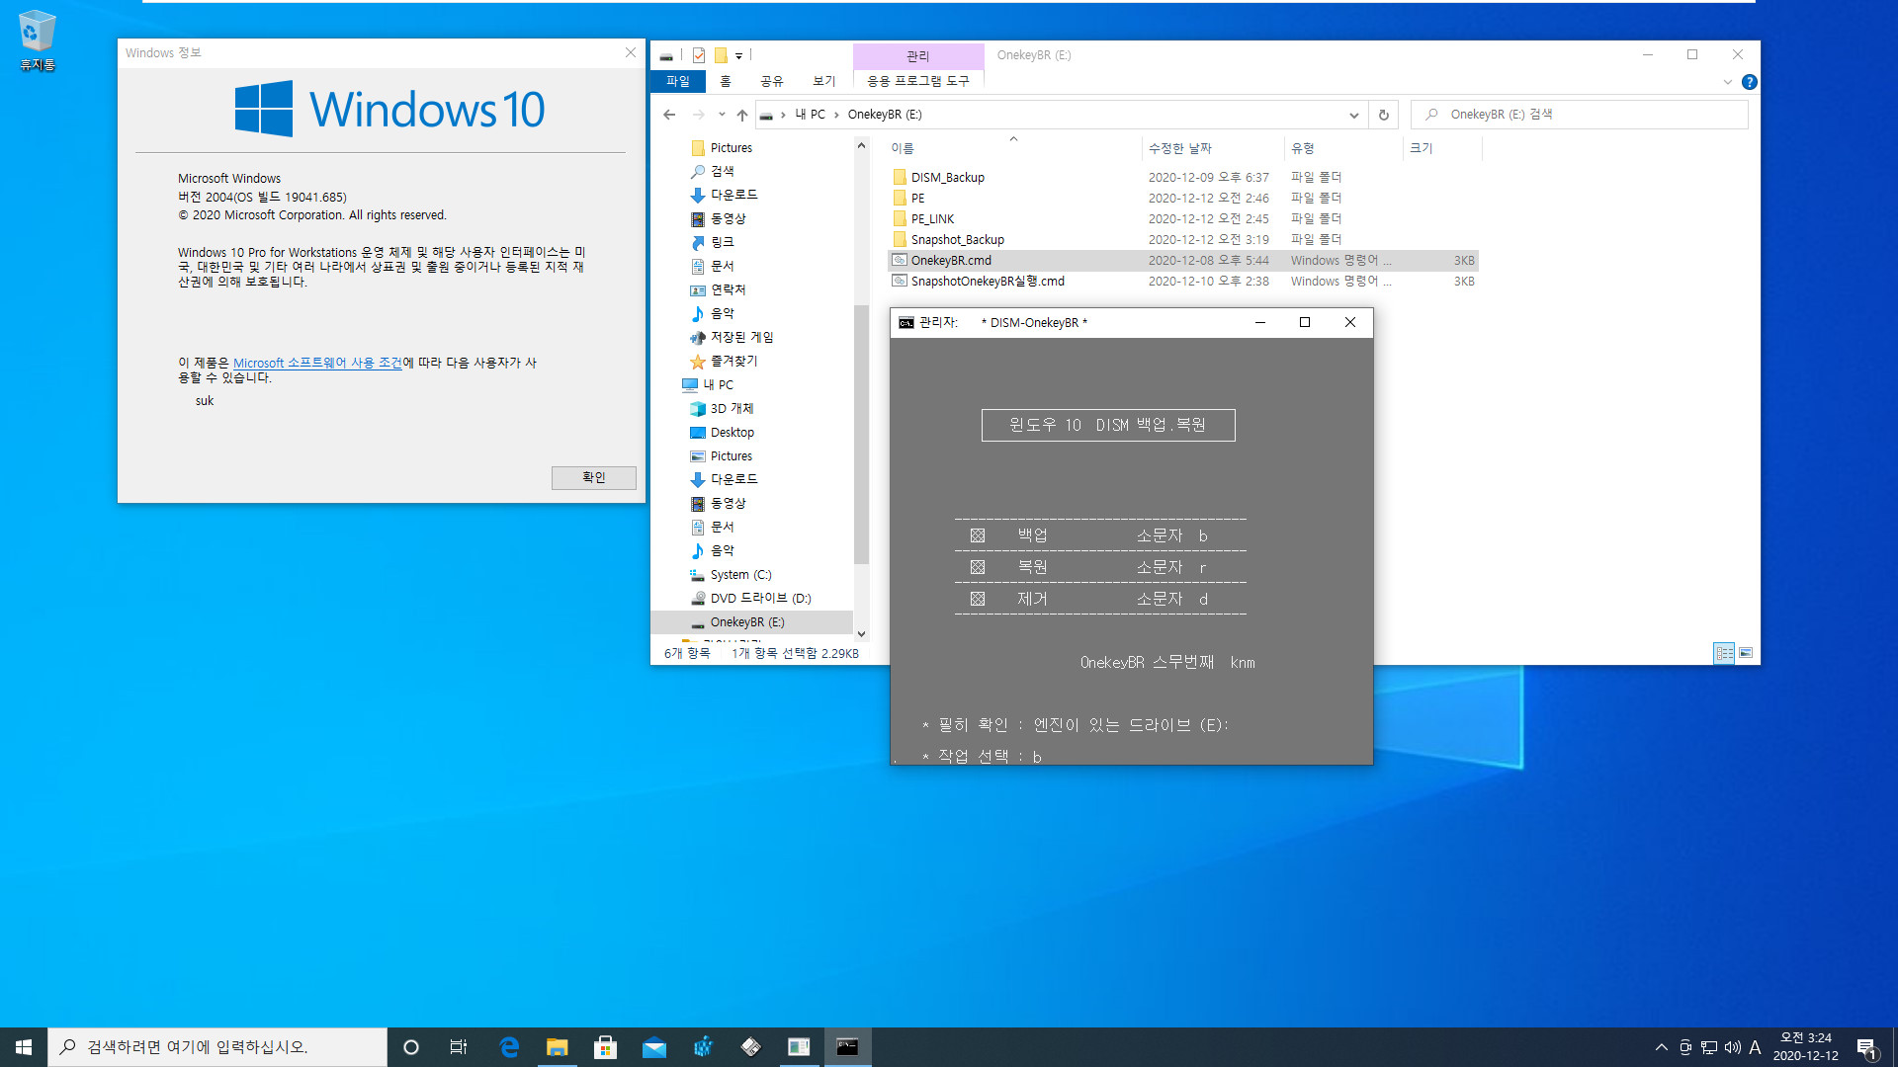Select the 관리 contextual tab header

point(917,56)
